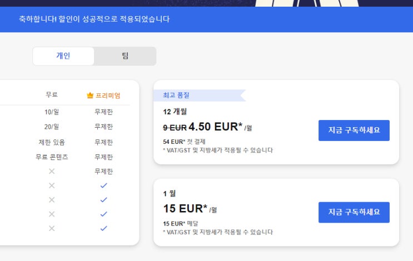Viewport: 413px width, 261px height.
Task: Click the bottom X mark in 무료 column
Action: point(52,228)
